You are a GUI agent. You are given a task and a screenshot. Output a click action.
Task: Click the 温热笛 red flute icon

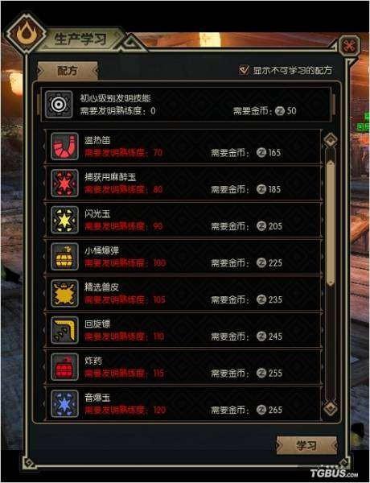64,147
